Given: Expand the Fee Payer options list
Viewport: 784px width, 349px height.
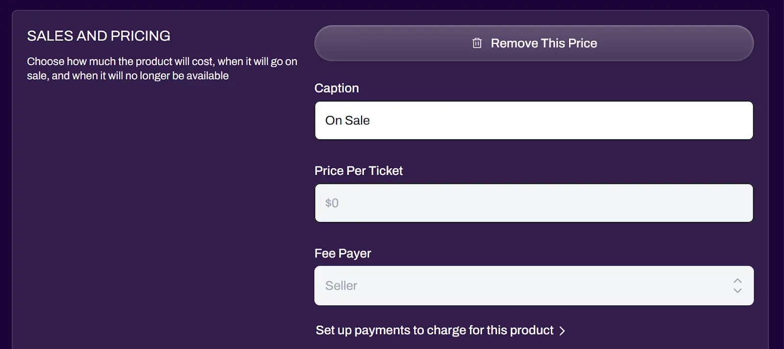Looking at the screenshot, I should pos(534,285).
